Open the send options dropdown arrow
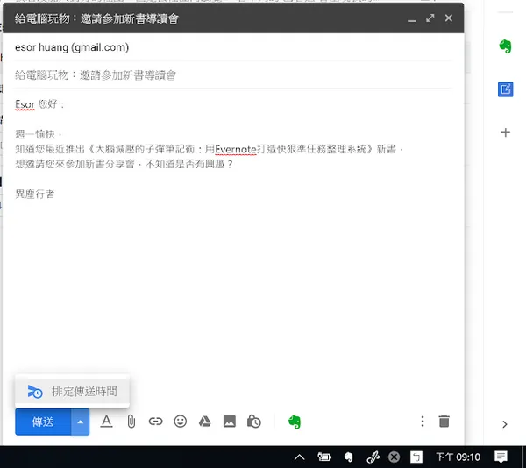Image resolution: width=526 pixels, height=468 pixels. point(81,422)
